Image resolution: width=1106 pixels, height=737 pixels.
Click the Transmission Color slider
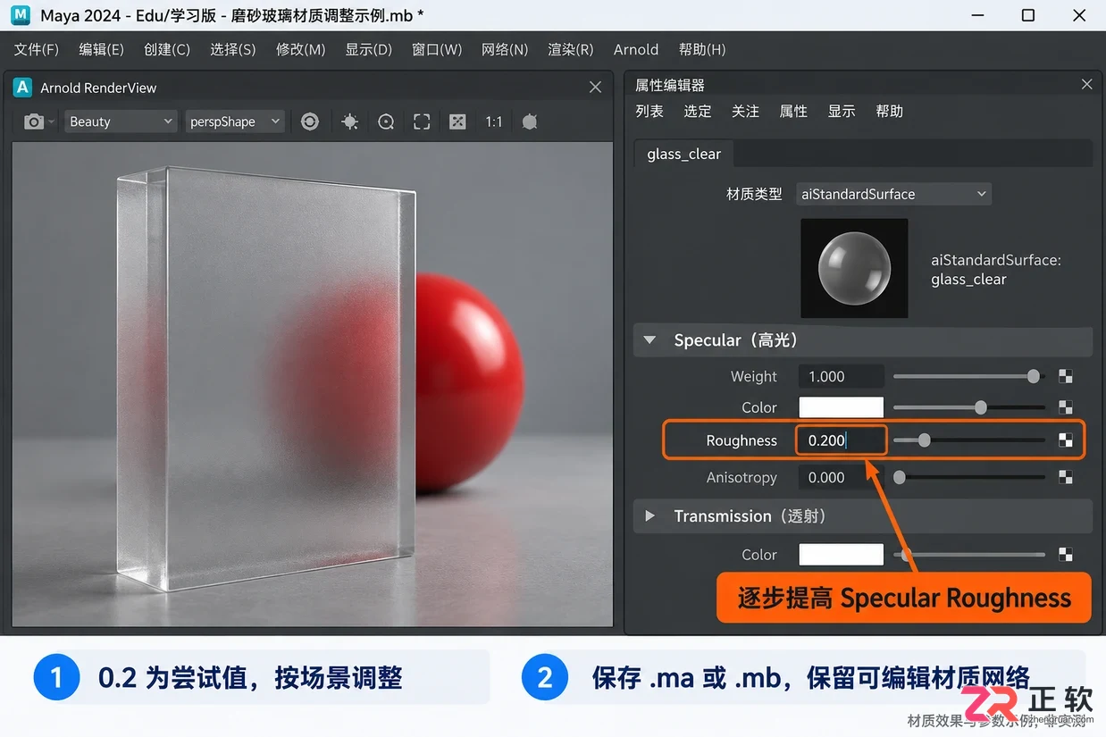969,555
